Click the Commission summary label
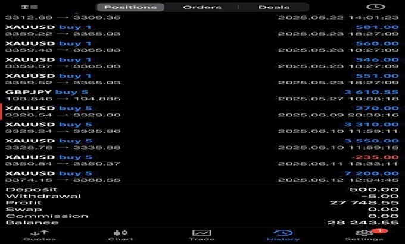Image resolution: width=405 pixels, height=244 pixels. point(47,216)
